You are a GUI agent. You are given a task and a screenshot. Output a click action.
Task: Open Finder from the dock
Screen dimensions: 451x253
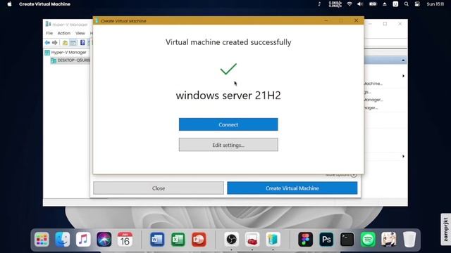63,239
